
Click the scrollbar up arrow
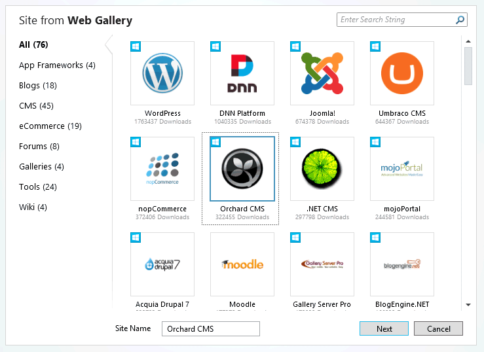pyautogui.click(x=468, y=41)
